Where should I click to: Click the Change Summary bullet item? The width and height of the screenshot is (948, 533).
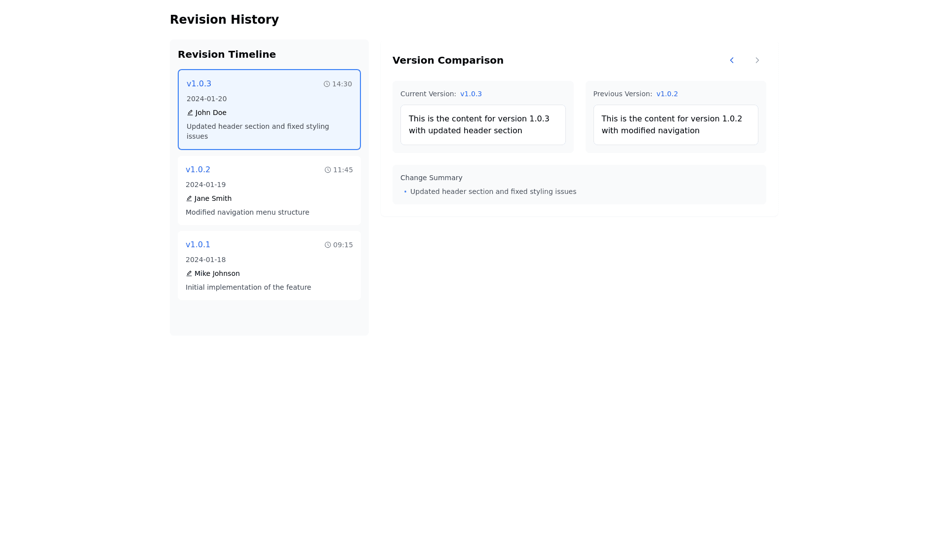coord(493,191)
